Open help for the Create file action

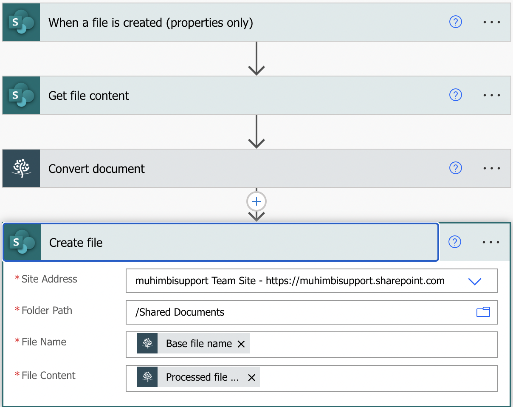pos(454,242)
